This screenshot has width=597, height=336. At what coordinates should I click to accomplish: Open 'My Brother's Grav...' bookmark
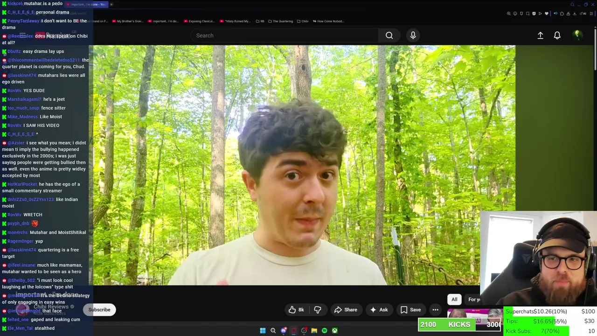127,21
